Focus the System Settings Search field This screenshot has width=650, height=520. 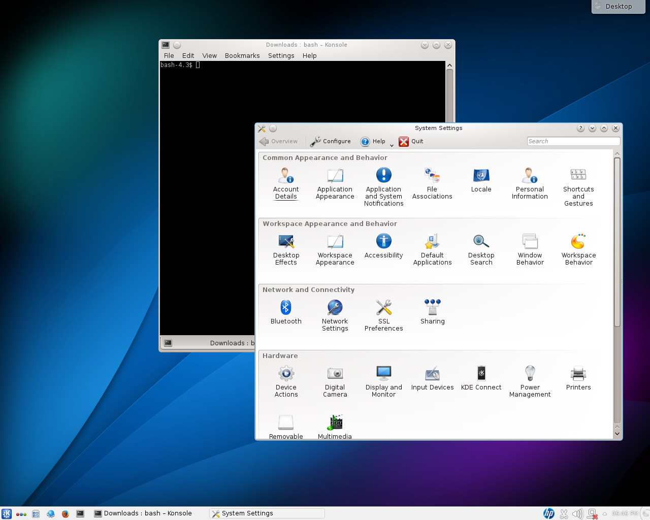click(573, 141)
